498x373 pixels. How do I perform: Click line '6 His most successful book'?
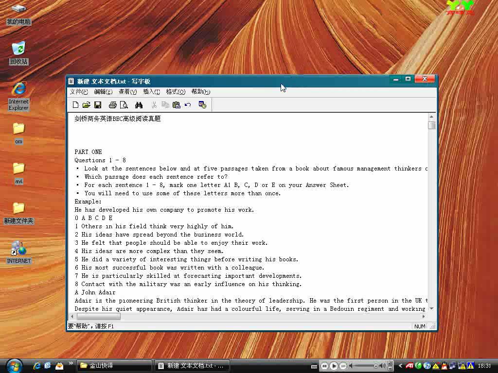pyautogui.click(x=169, y=268)
